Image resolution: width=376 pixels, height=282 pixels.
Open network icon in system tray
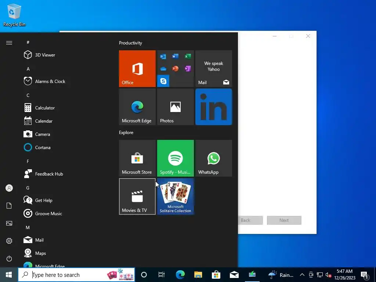click(x=320, y=275)
